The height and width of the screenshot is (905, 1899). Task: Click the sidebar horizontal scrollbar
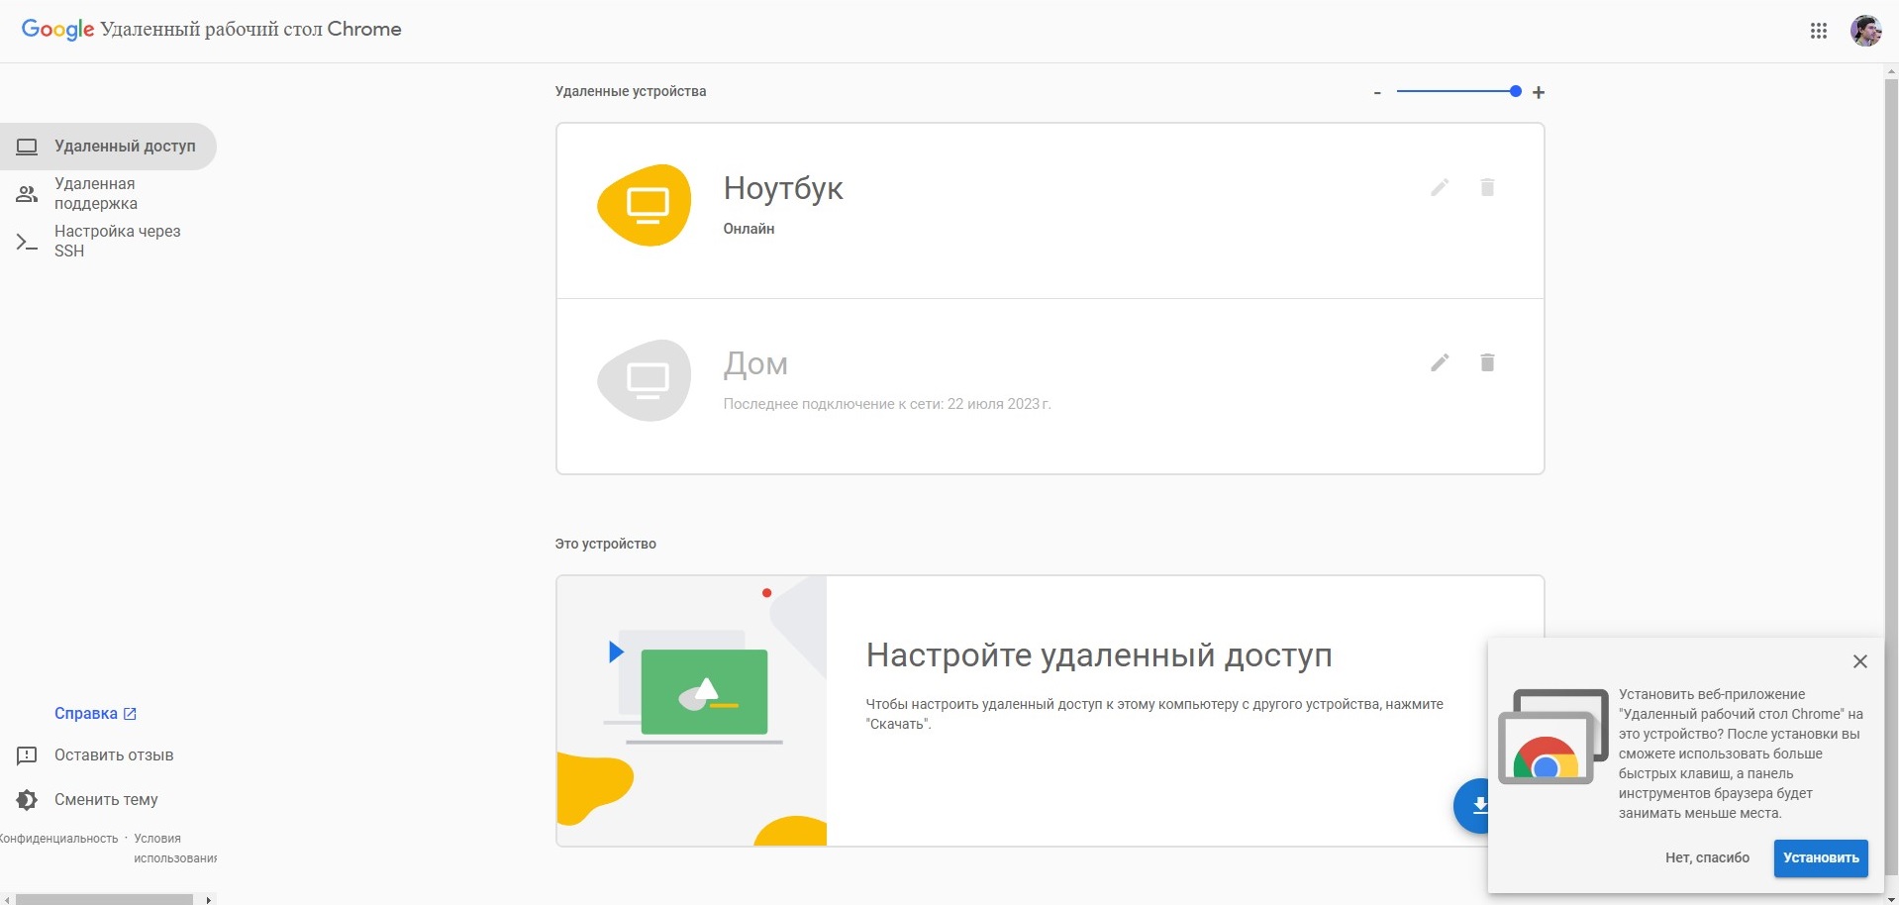(x=104, y=899)
